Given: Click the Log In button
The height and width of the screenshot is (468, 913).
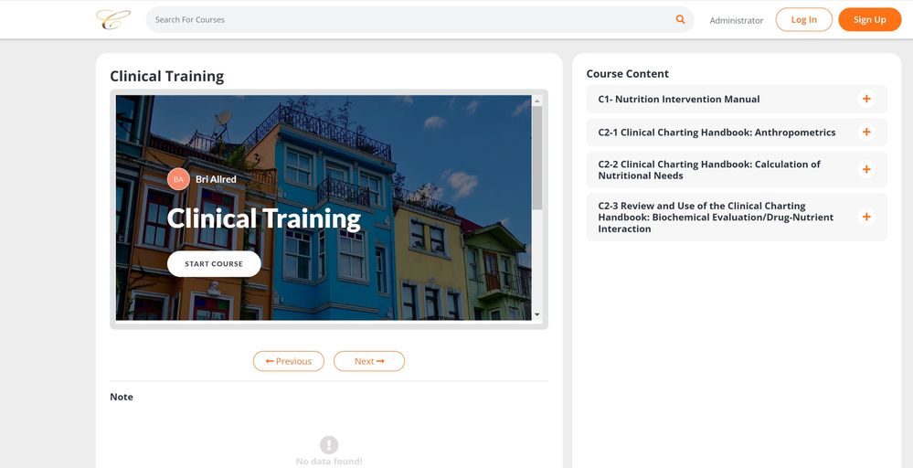Looking at the screenshot, I should pos(803,19).
